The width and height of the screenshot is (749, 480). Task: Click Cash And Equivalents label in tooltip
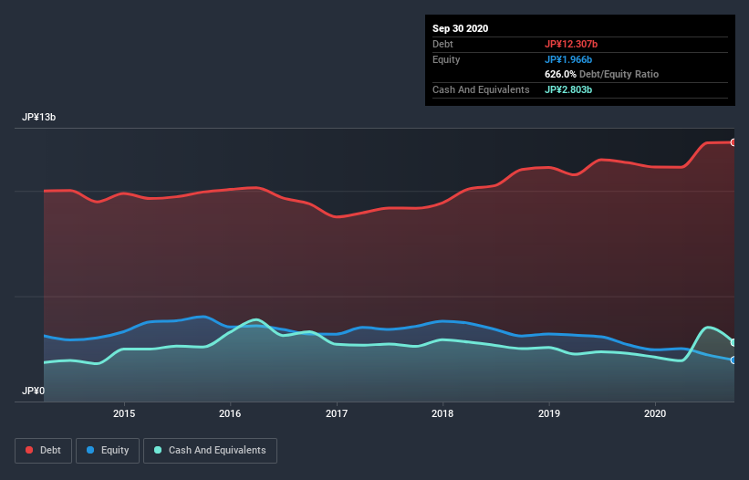(x=481, y=89)
